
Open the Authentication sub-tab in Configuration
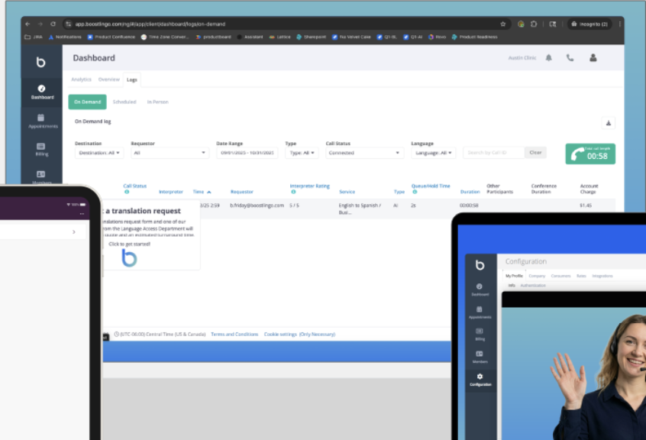click(533, 286)
